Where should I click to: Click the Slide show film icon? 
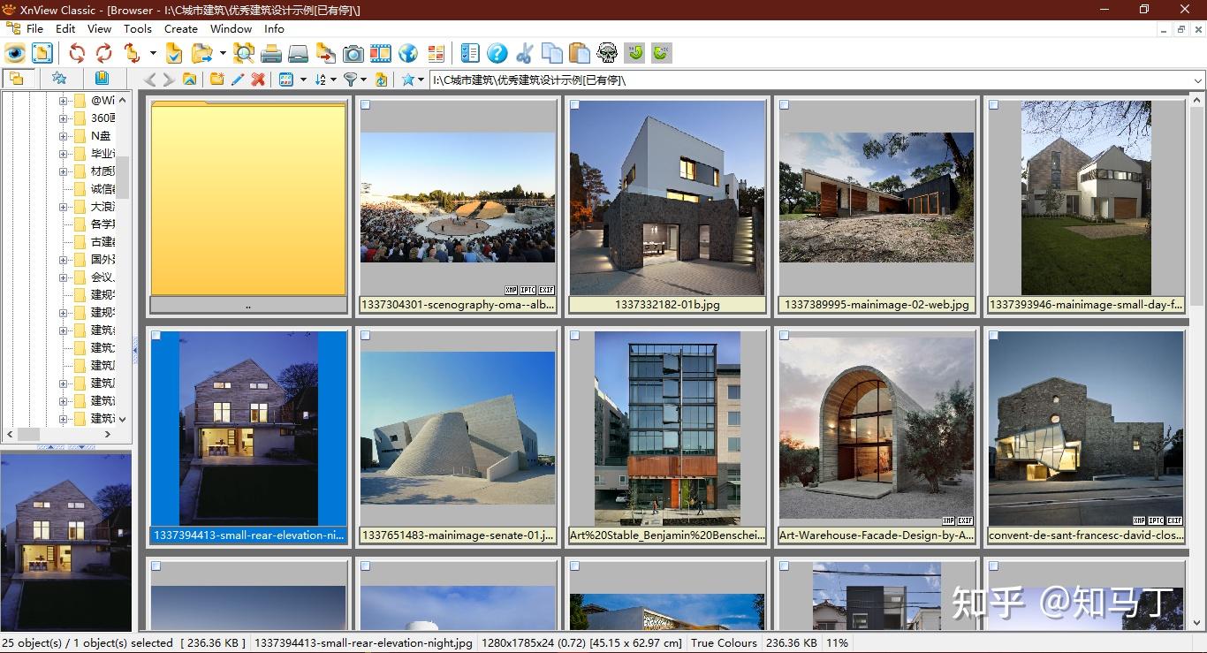381,53
